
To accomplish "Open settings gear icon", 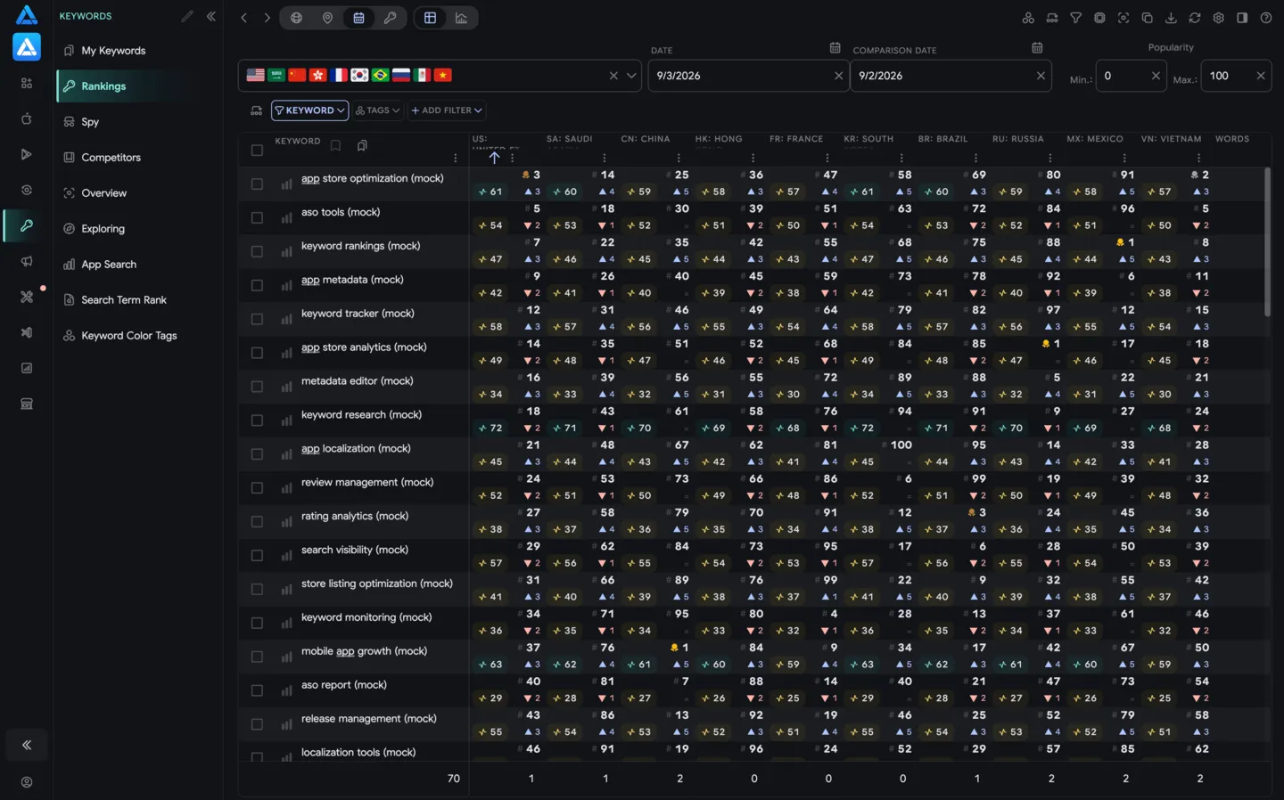I will point(1218,18).
